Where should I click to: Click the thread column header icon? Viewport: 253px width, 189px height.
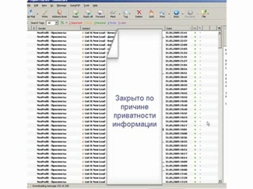[30, 28]
